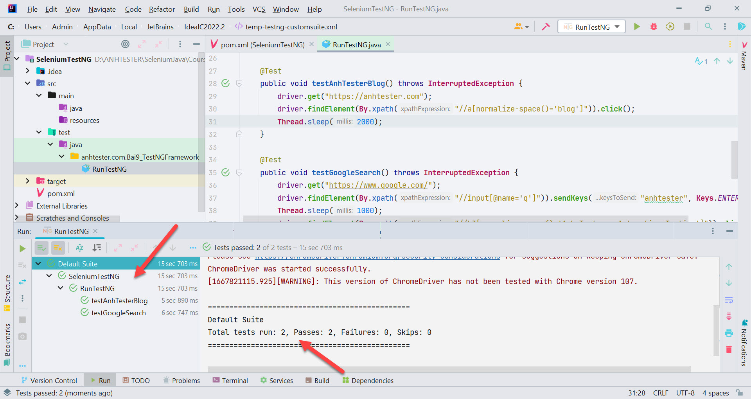The height and width of the screenshot is (399, 751).
Task: Open Project panel options menu
Action: [180, 44]
